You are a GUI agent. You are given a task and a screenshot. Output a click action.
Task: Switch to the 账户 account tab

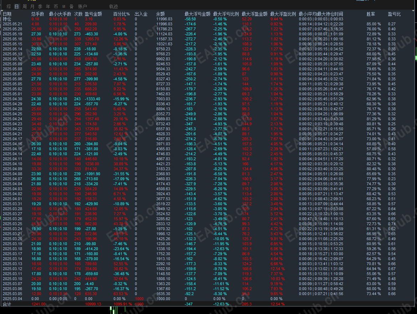82,6
